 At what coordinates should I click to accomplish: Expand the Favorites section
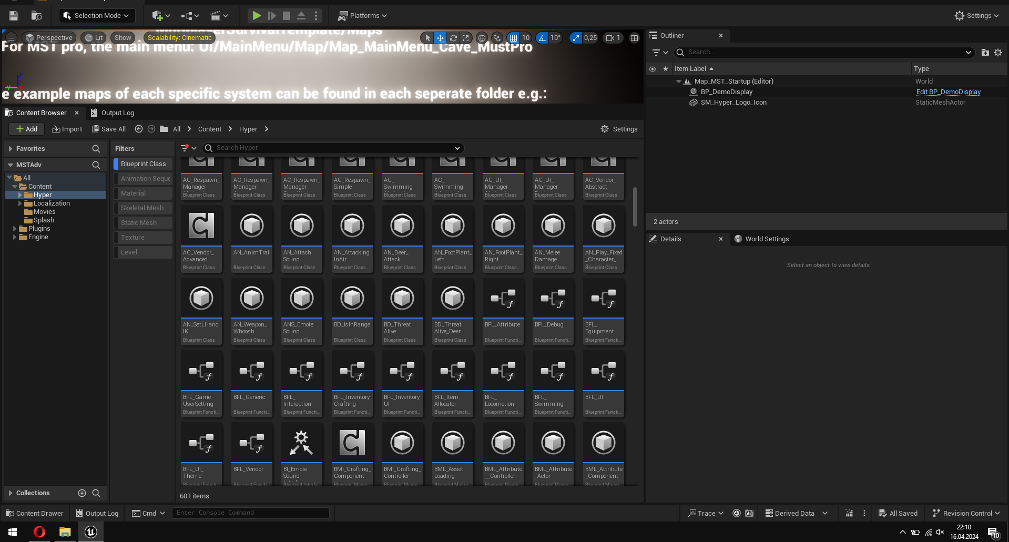(11, 149)
